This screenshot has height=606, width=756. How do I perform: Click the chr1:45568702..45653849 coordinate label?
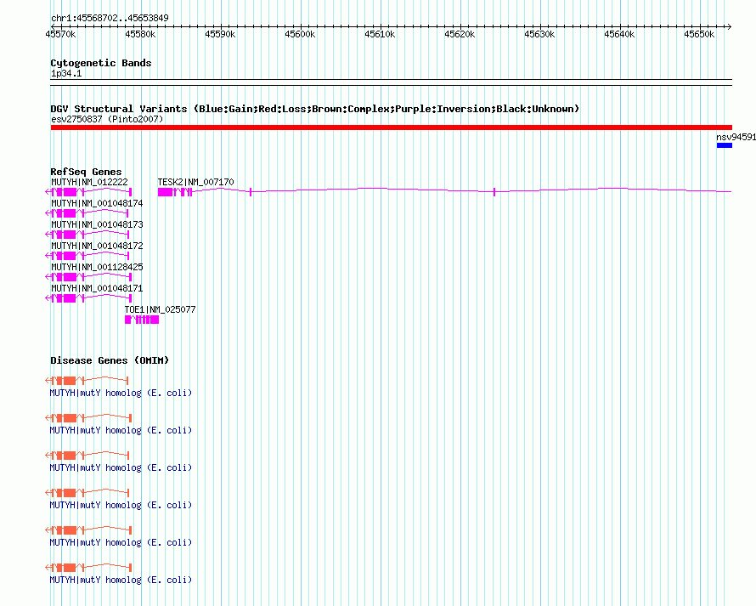click(110, 18)
